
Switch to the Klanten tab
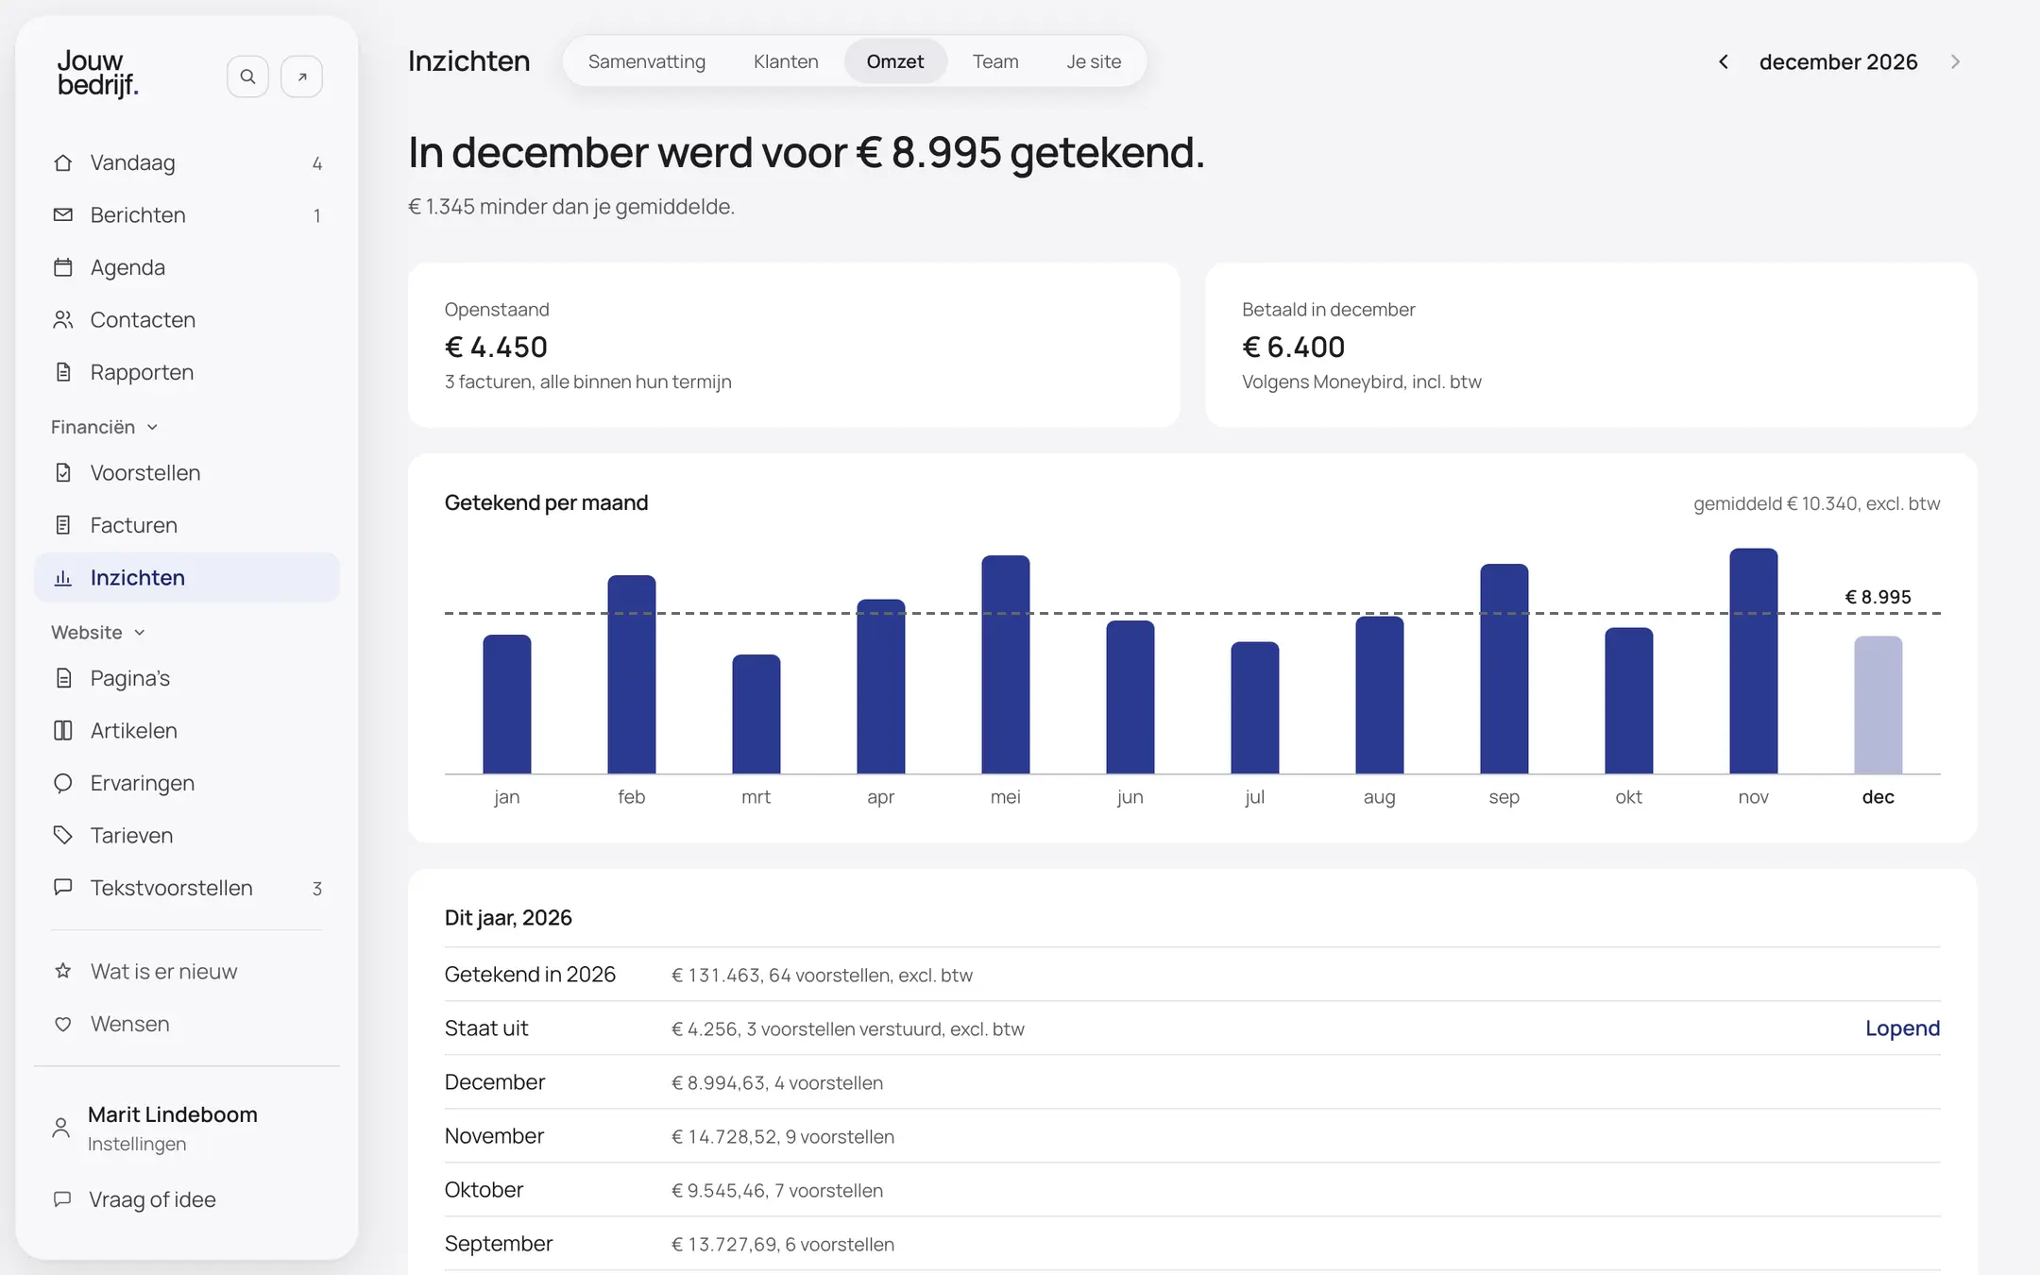(x=786, y=61)
